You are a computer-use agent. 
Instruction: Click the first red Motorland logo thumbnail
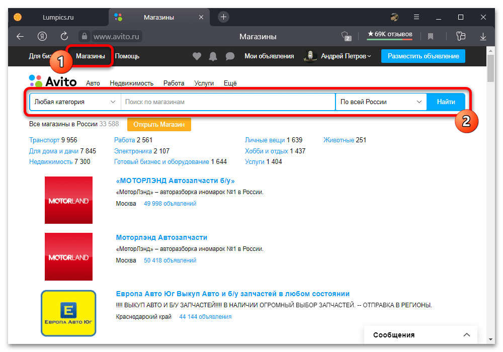pyautogui.click(x=68, y=200)
